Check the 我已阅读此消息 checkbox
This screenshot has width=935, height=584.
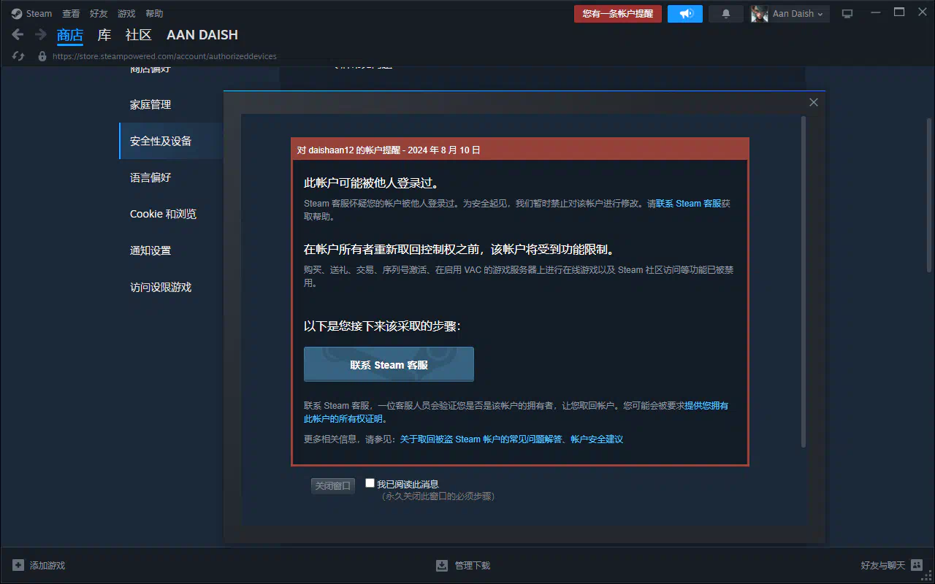tap(370, 483)
